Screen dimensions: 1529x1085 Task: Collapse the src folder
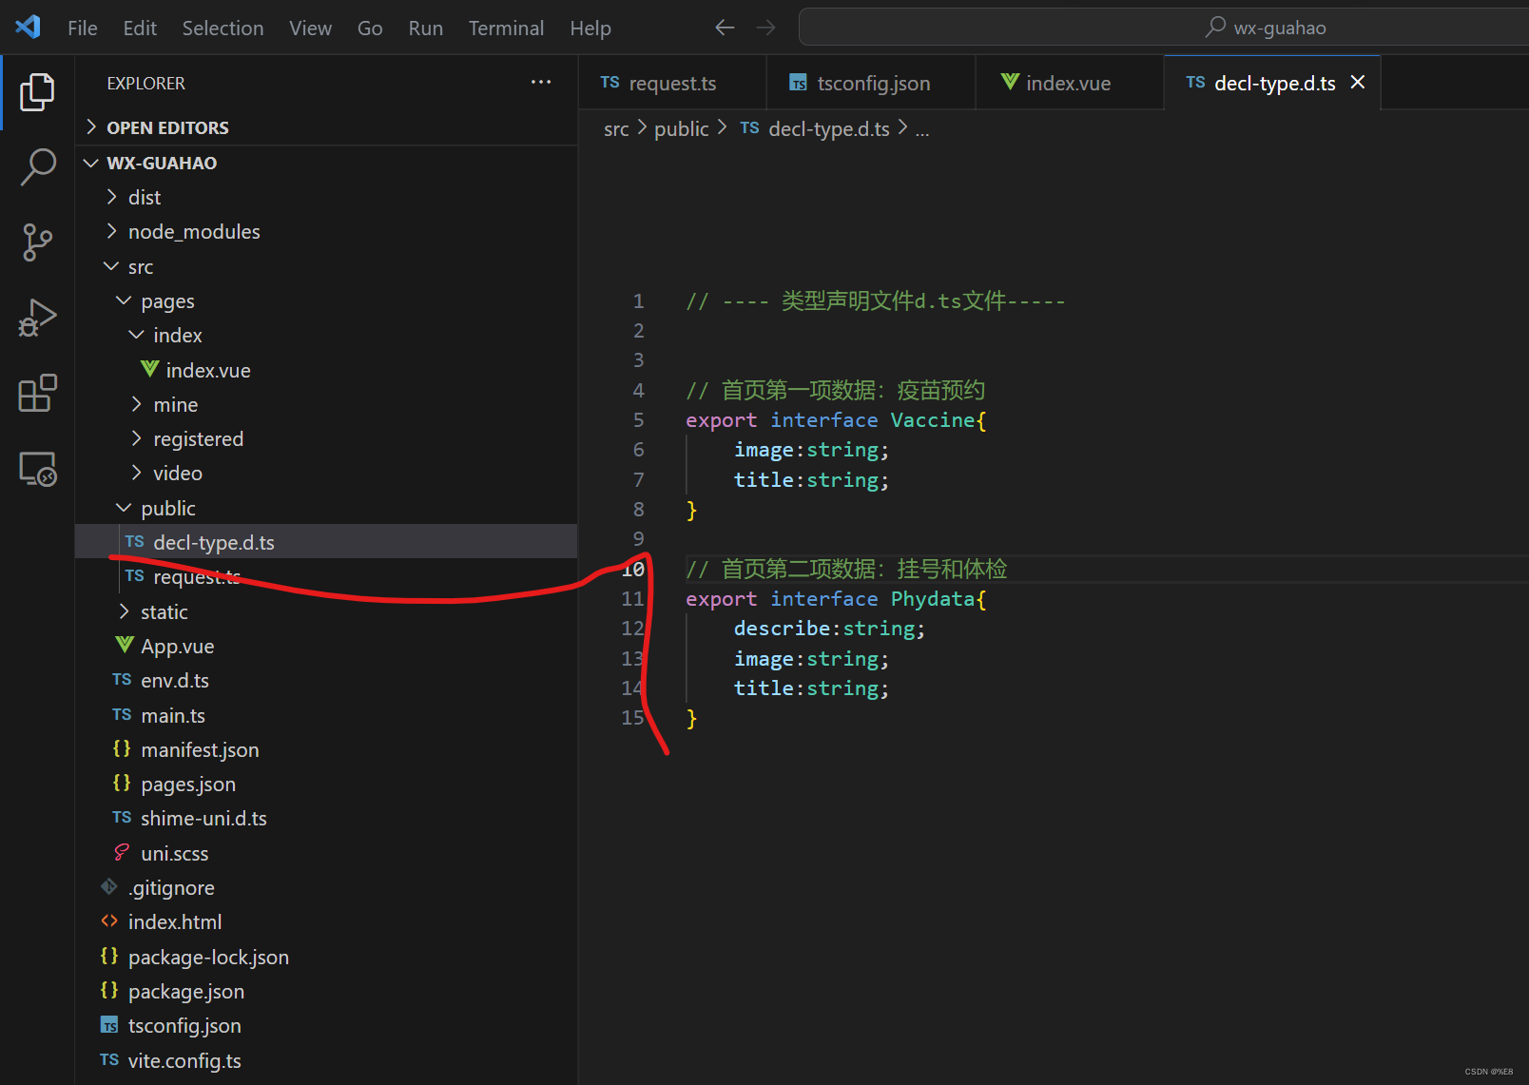pos(111,266)
